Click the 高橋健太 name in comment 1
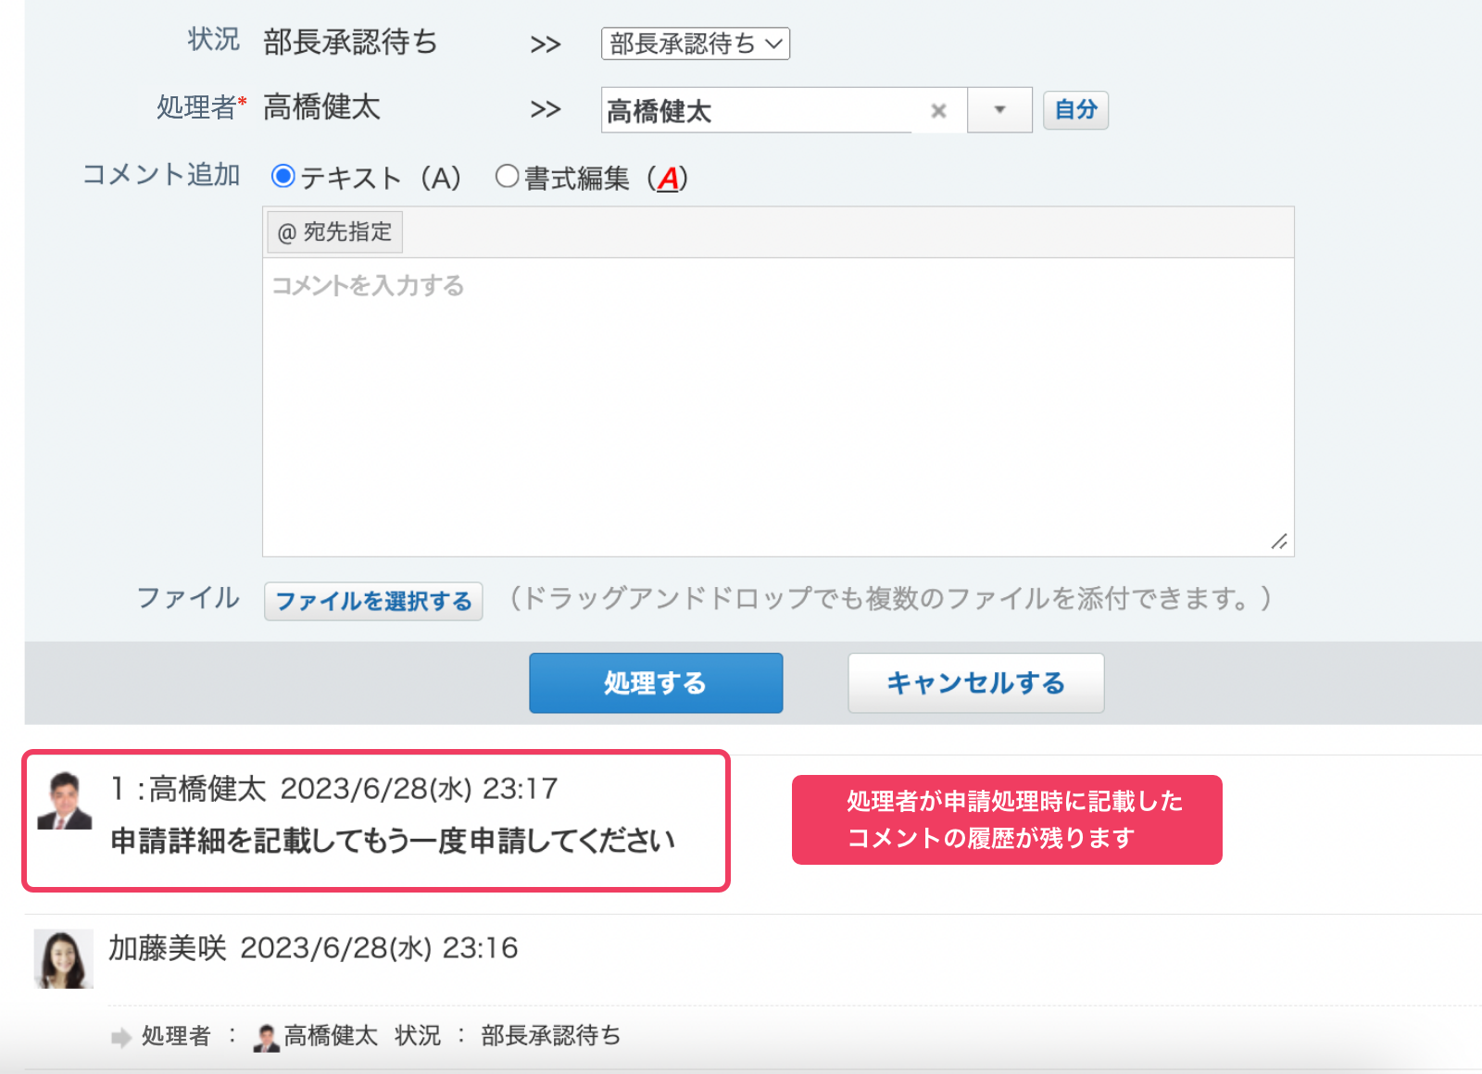This screenshot has height=1074, width=1482. click(x=207, y=789)
